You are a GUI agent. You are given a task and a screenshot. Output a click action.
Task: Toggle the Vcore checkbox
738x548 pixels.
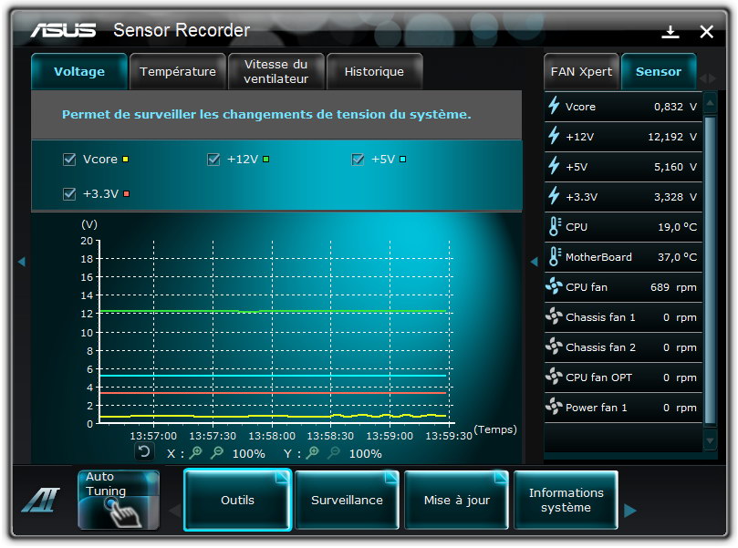(x=69, y=160)
